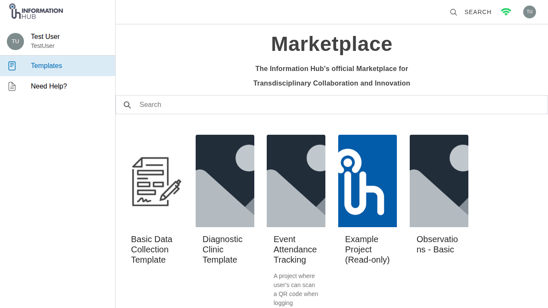Screen dimensions: 548x308
Task: Focus the Marketplace search input field
Action: pos(332,105)
